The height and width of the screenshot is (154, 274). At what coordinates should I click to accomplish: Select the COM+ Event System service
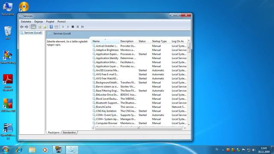tap(139, 115)
